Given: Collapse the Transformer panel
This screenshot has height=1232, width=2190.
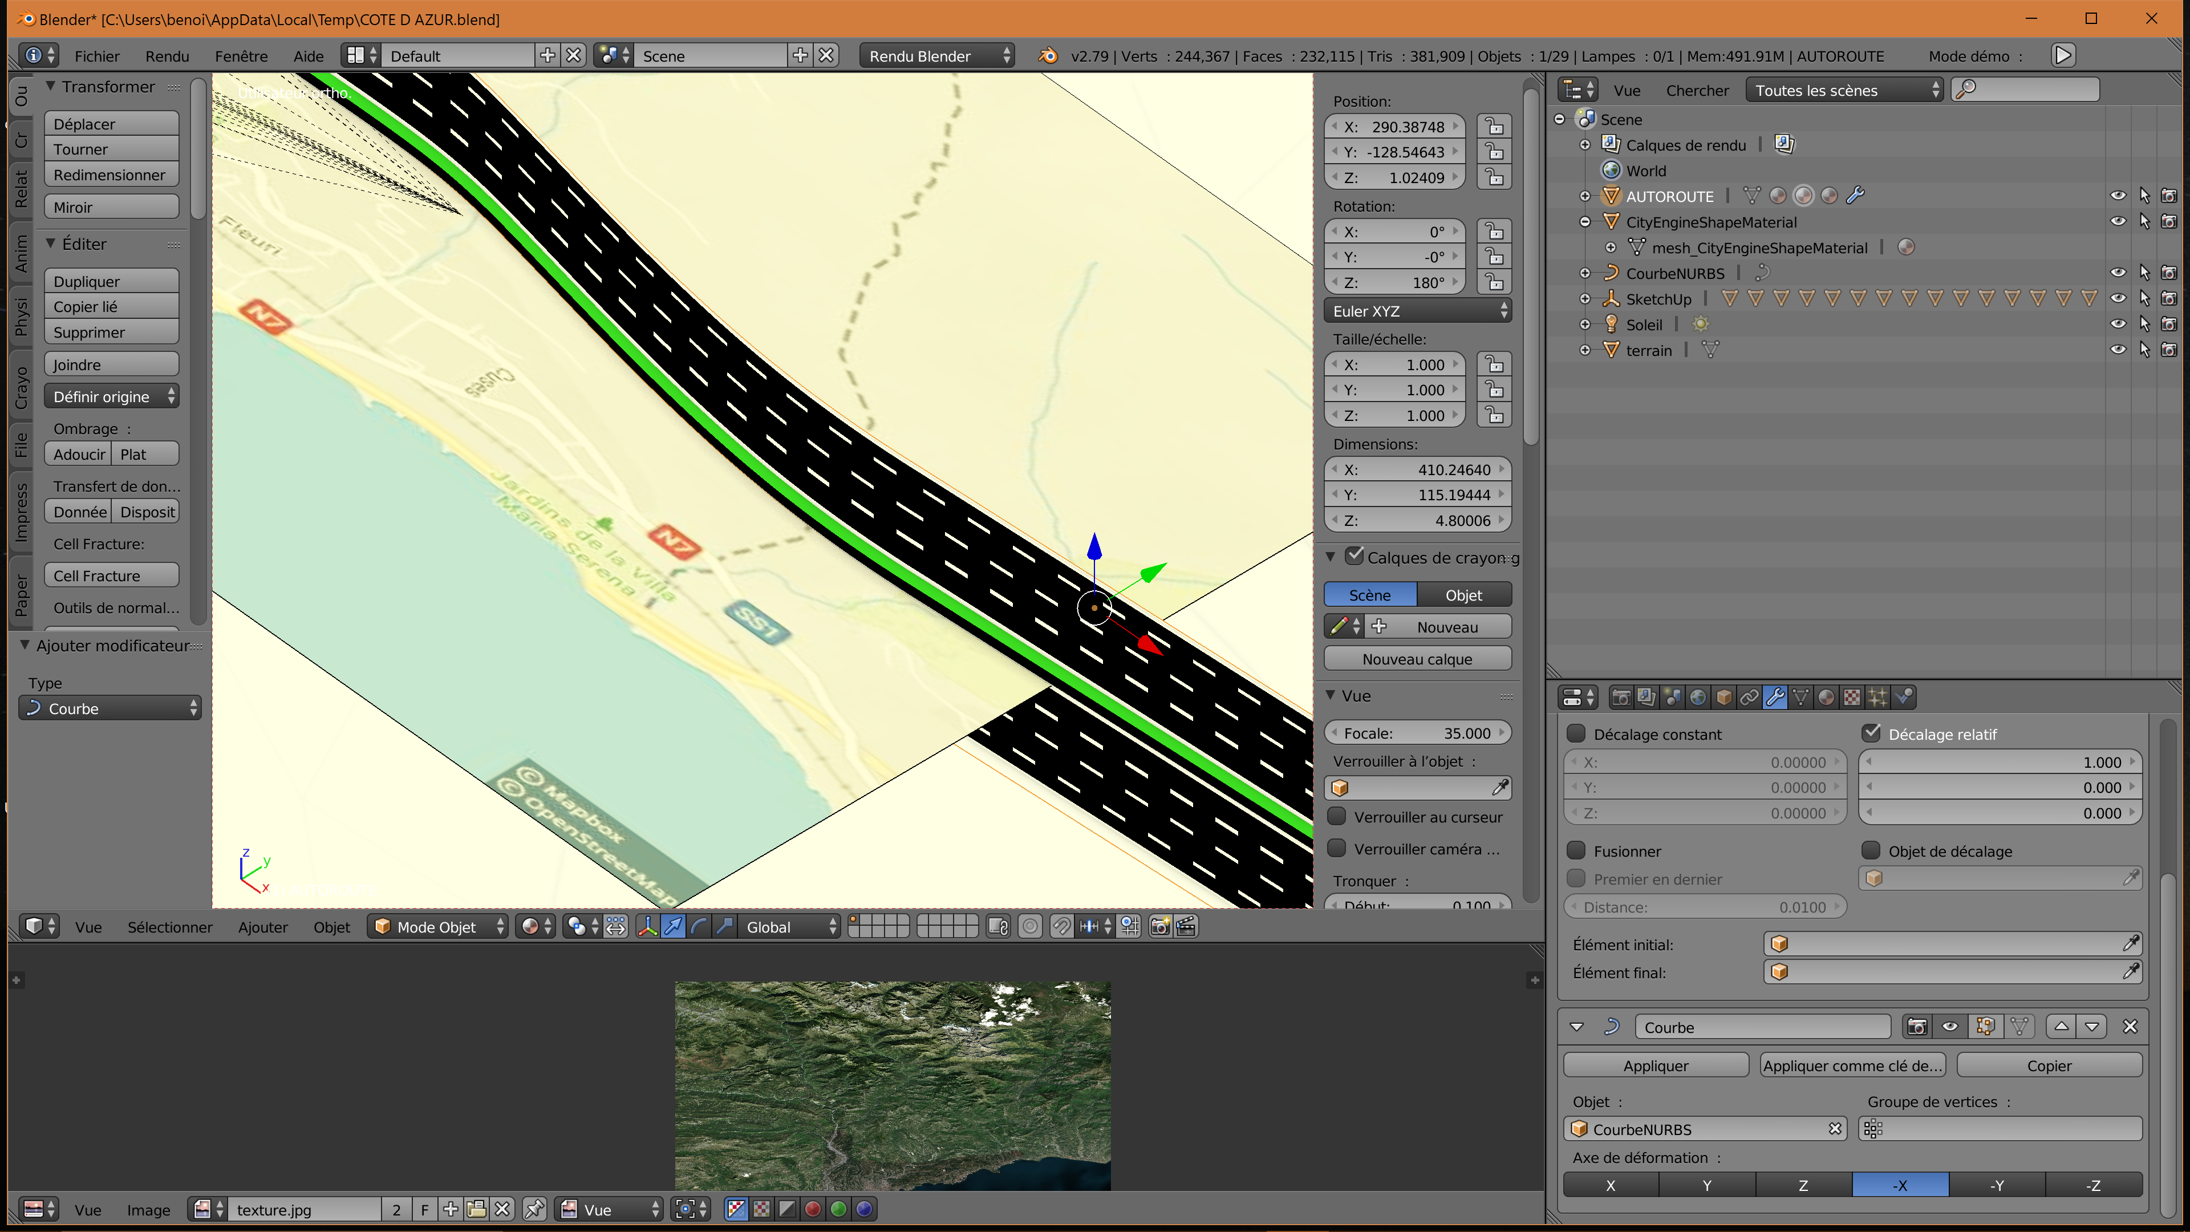Looking at the screenshot, I should point(51,87).
